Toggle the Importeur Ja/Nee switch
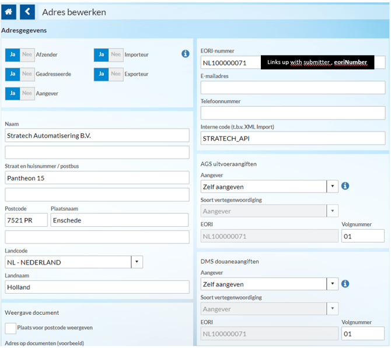Screen dimensions: 391x348 (x=109, y=55)
